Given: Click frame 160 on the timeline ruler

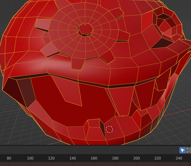Looking at the screenshot, I should coord(94,158).
